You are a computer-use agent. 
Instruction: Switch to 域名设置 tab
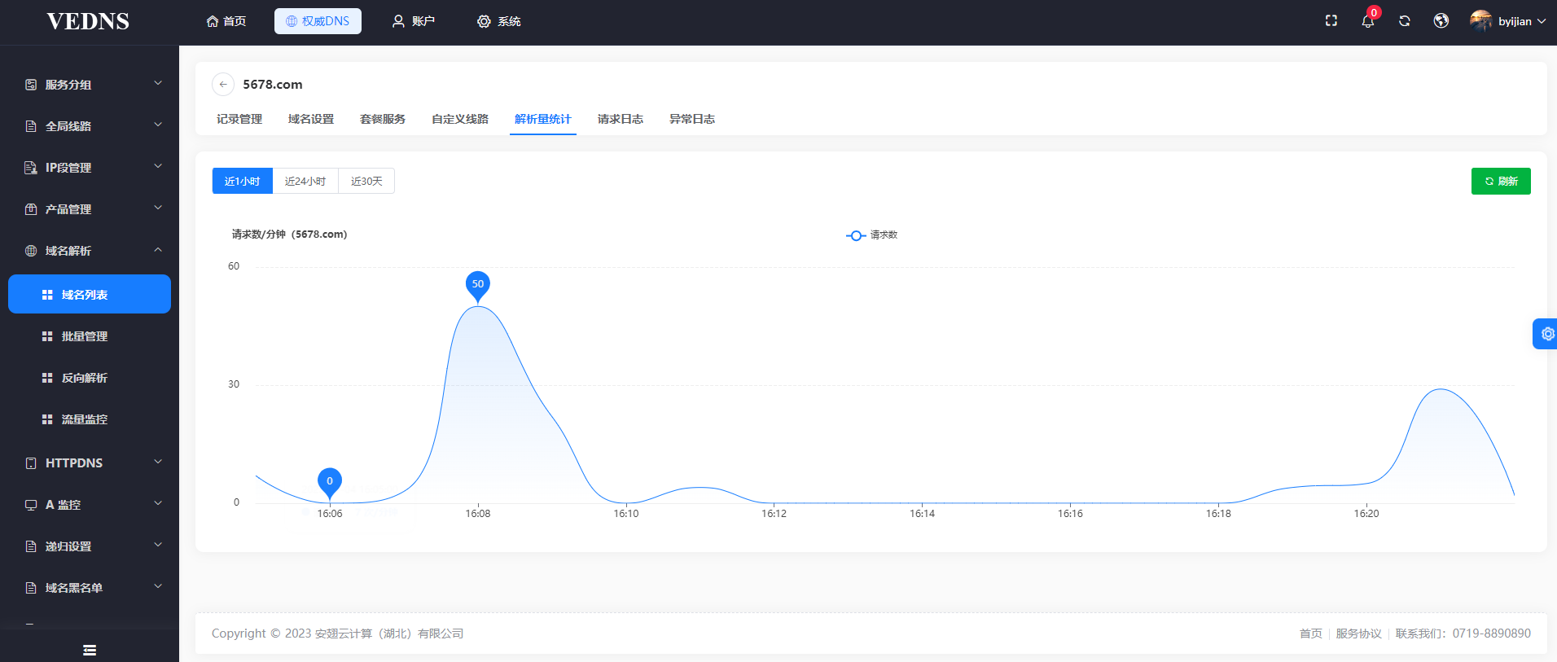[311, 119]
